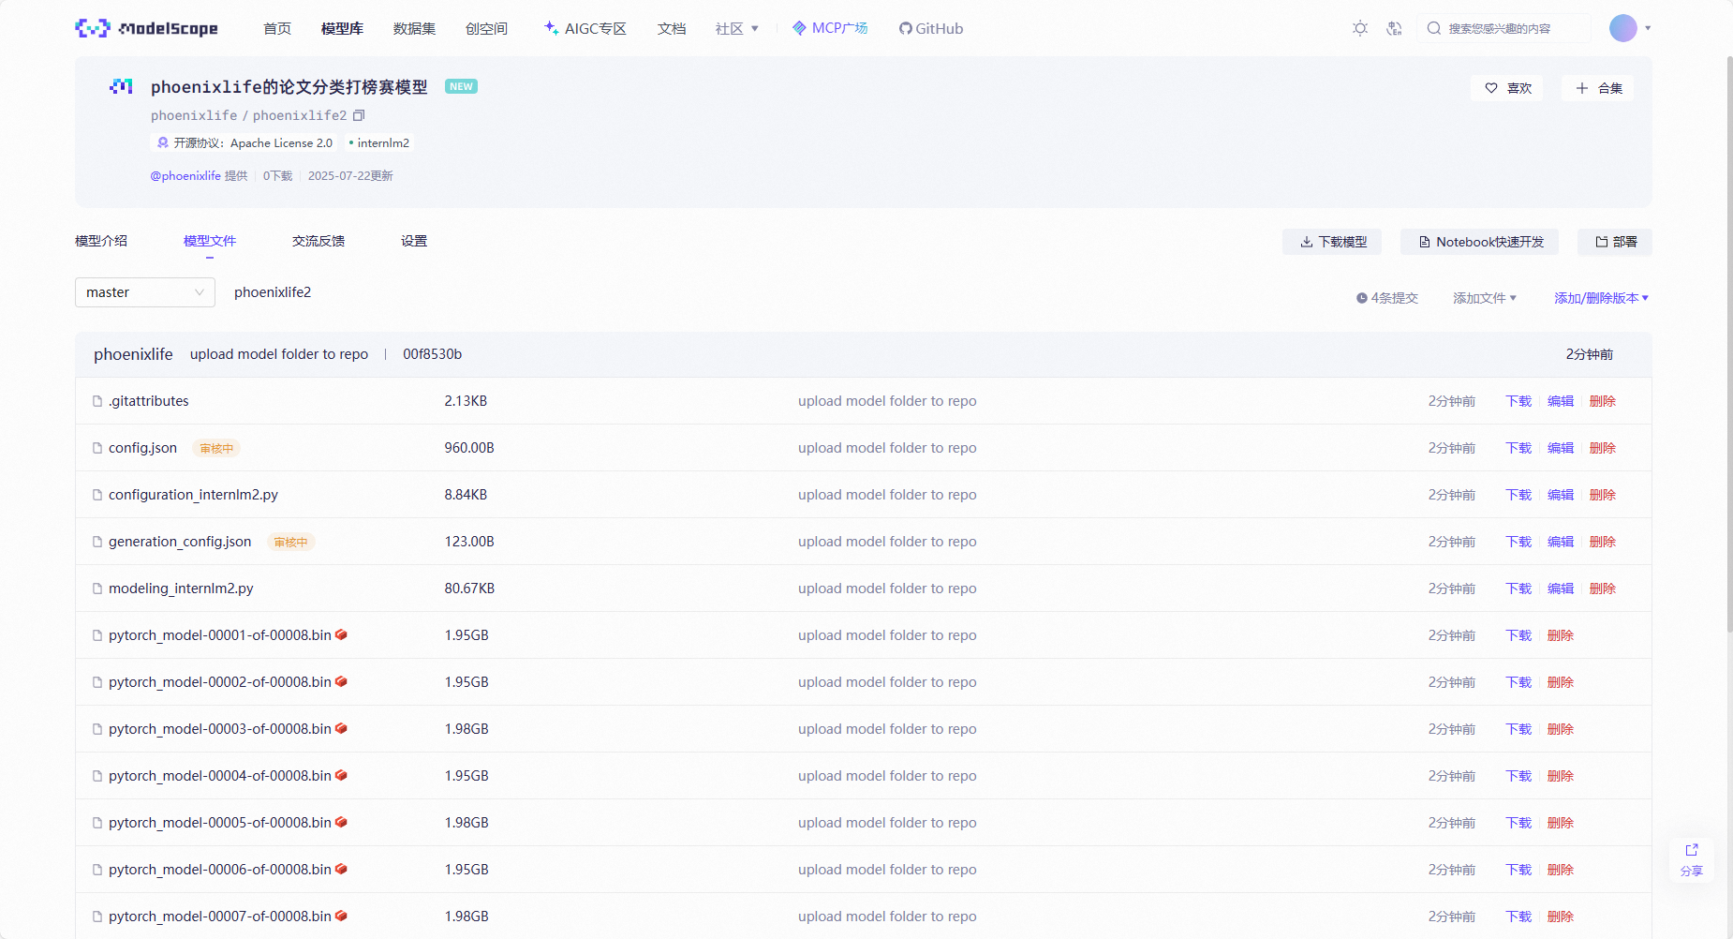Copy model ID via copy icon

[x=359, y=115]
